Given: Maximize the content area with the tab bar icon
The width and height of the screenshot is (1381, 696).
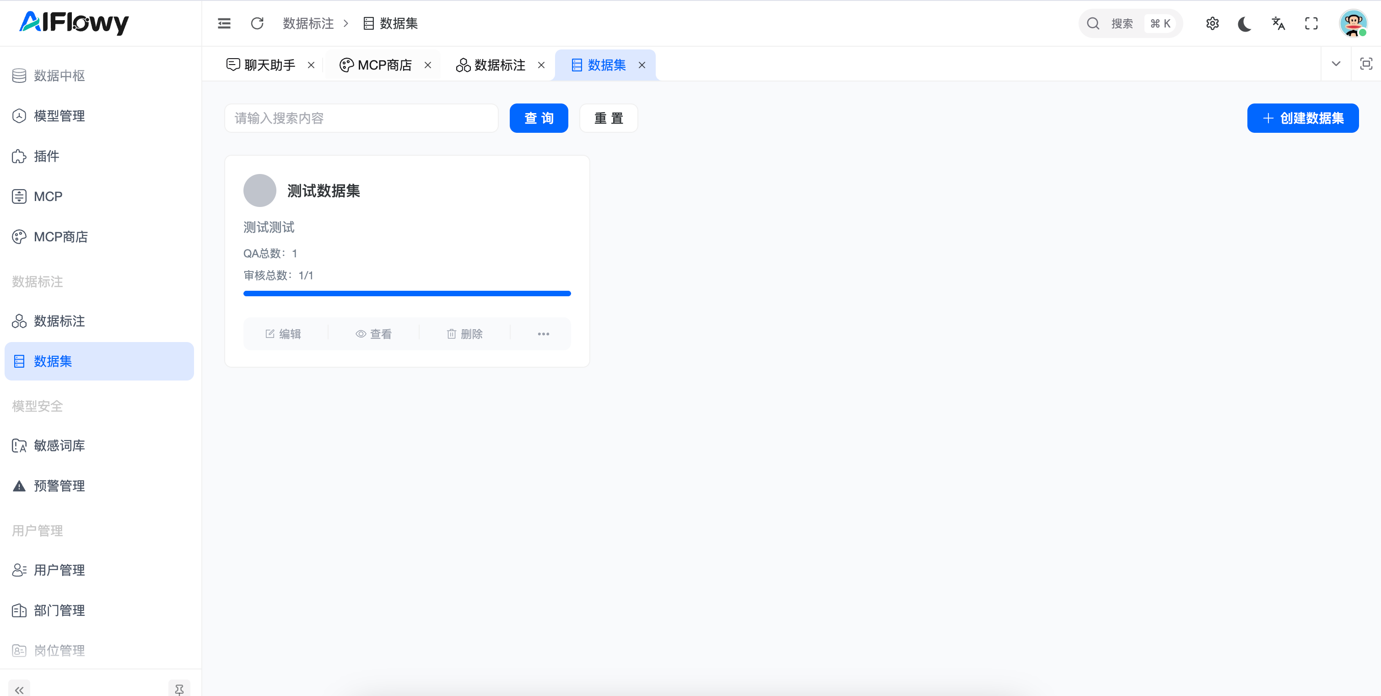Looking at the screenshot, I should (1366, 64).
